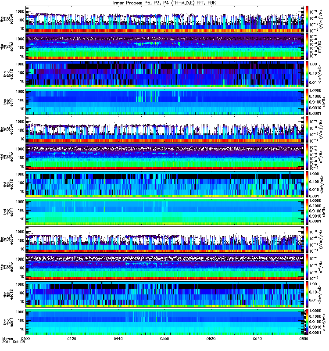Image resolution: width=329 pixels, height=351 pixels.
Task: Select the tha fff edc34 spectrogram panel
Action: pyautogui.click(x=165, y=19)
